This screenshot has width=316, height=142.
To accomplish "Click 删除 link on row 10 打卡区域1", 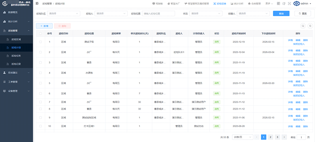I will (305, 126).
